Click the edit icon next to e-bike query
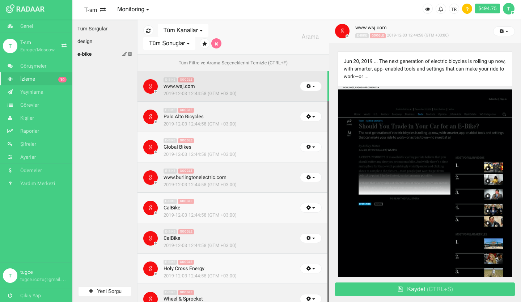This screenshot has height=302, width=521. [124, 54]
